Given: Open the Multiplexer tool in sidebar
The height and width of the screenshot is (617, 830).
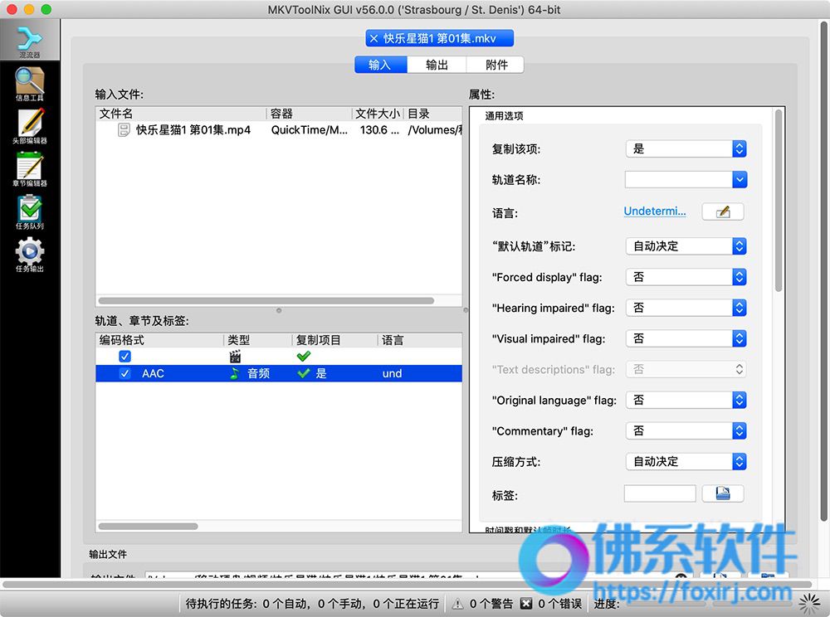Looking at the screenshot, I should tap(30, 41).
